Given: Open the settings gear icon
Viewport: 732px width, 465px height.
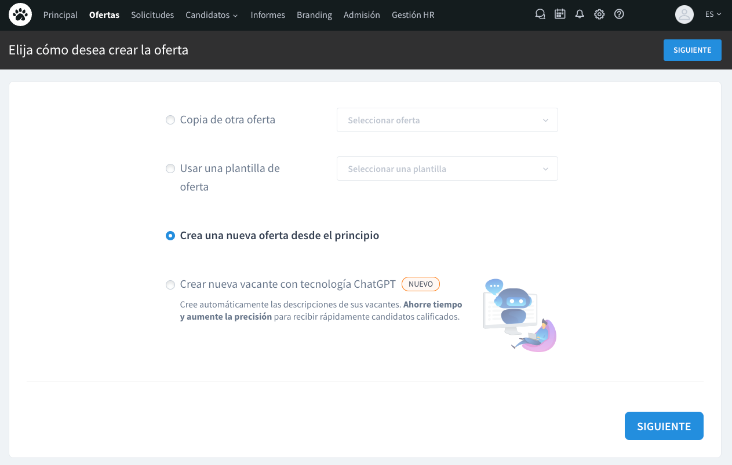Looking at the screenshot, I should tap(599, 15).
